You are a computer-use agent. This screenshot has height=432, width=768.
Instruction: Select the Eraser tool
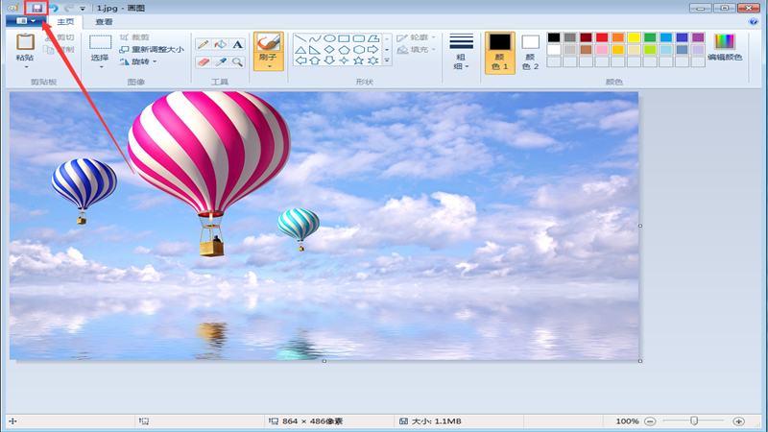[x=204, y=61]
